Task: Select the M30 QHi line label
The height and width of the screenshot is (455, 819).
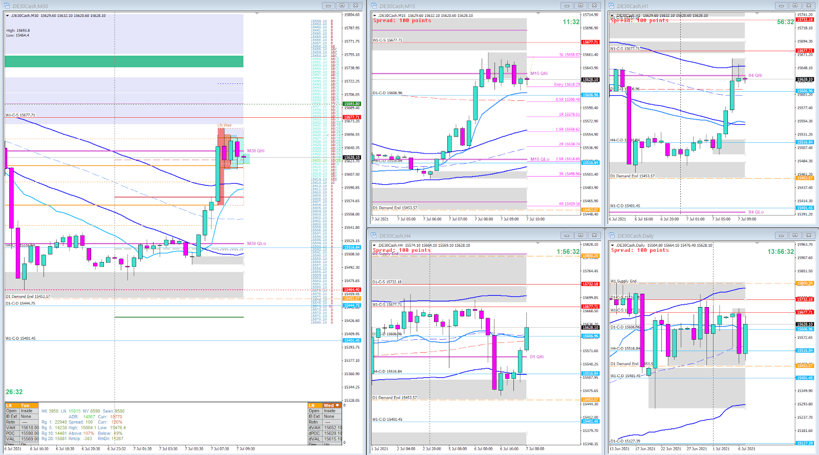Action: [x=256, y=151]
